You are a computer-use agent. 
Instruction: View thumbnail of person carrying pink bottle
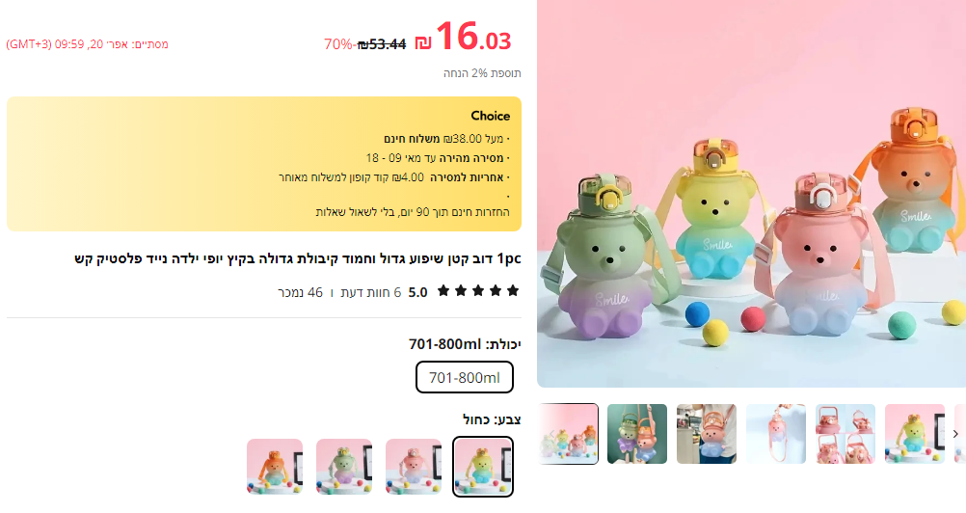point(707,434)
